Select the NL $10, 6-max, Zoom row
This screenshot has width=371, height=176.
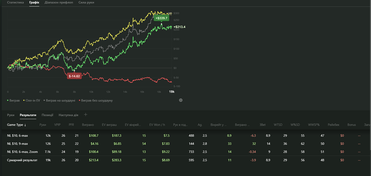(22, 151)
